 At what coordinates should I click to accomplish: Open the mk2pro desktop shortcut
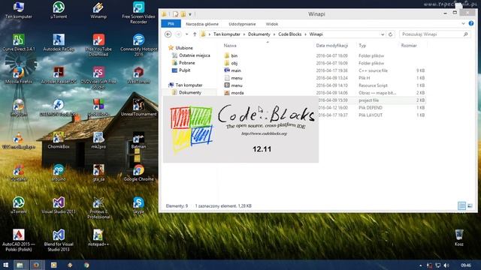(x=98, y=140)
